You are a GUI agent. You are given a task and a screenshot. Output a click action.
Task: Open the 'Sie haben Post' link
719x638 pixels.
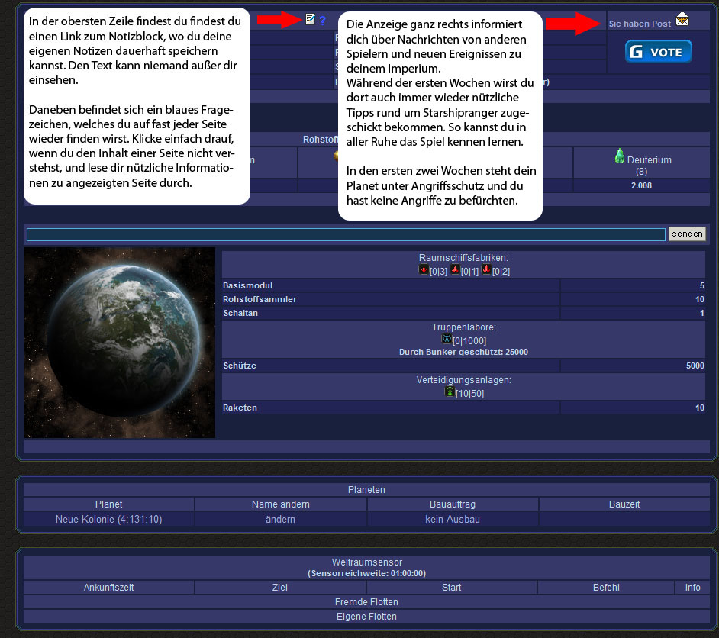pos(640,24)
